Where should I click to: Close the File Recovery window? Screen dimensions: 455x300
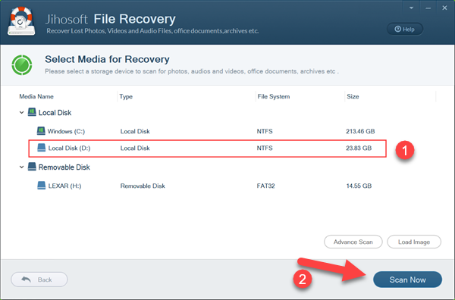(x=444, y=8)
